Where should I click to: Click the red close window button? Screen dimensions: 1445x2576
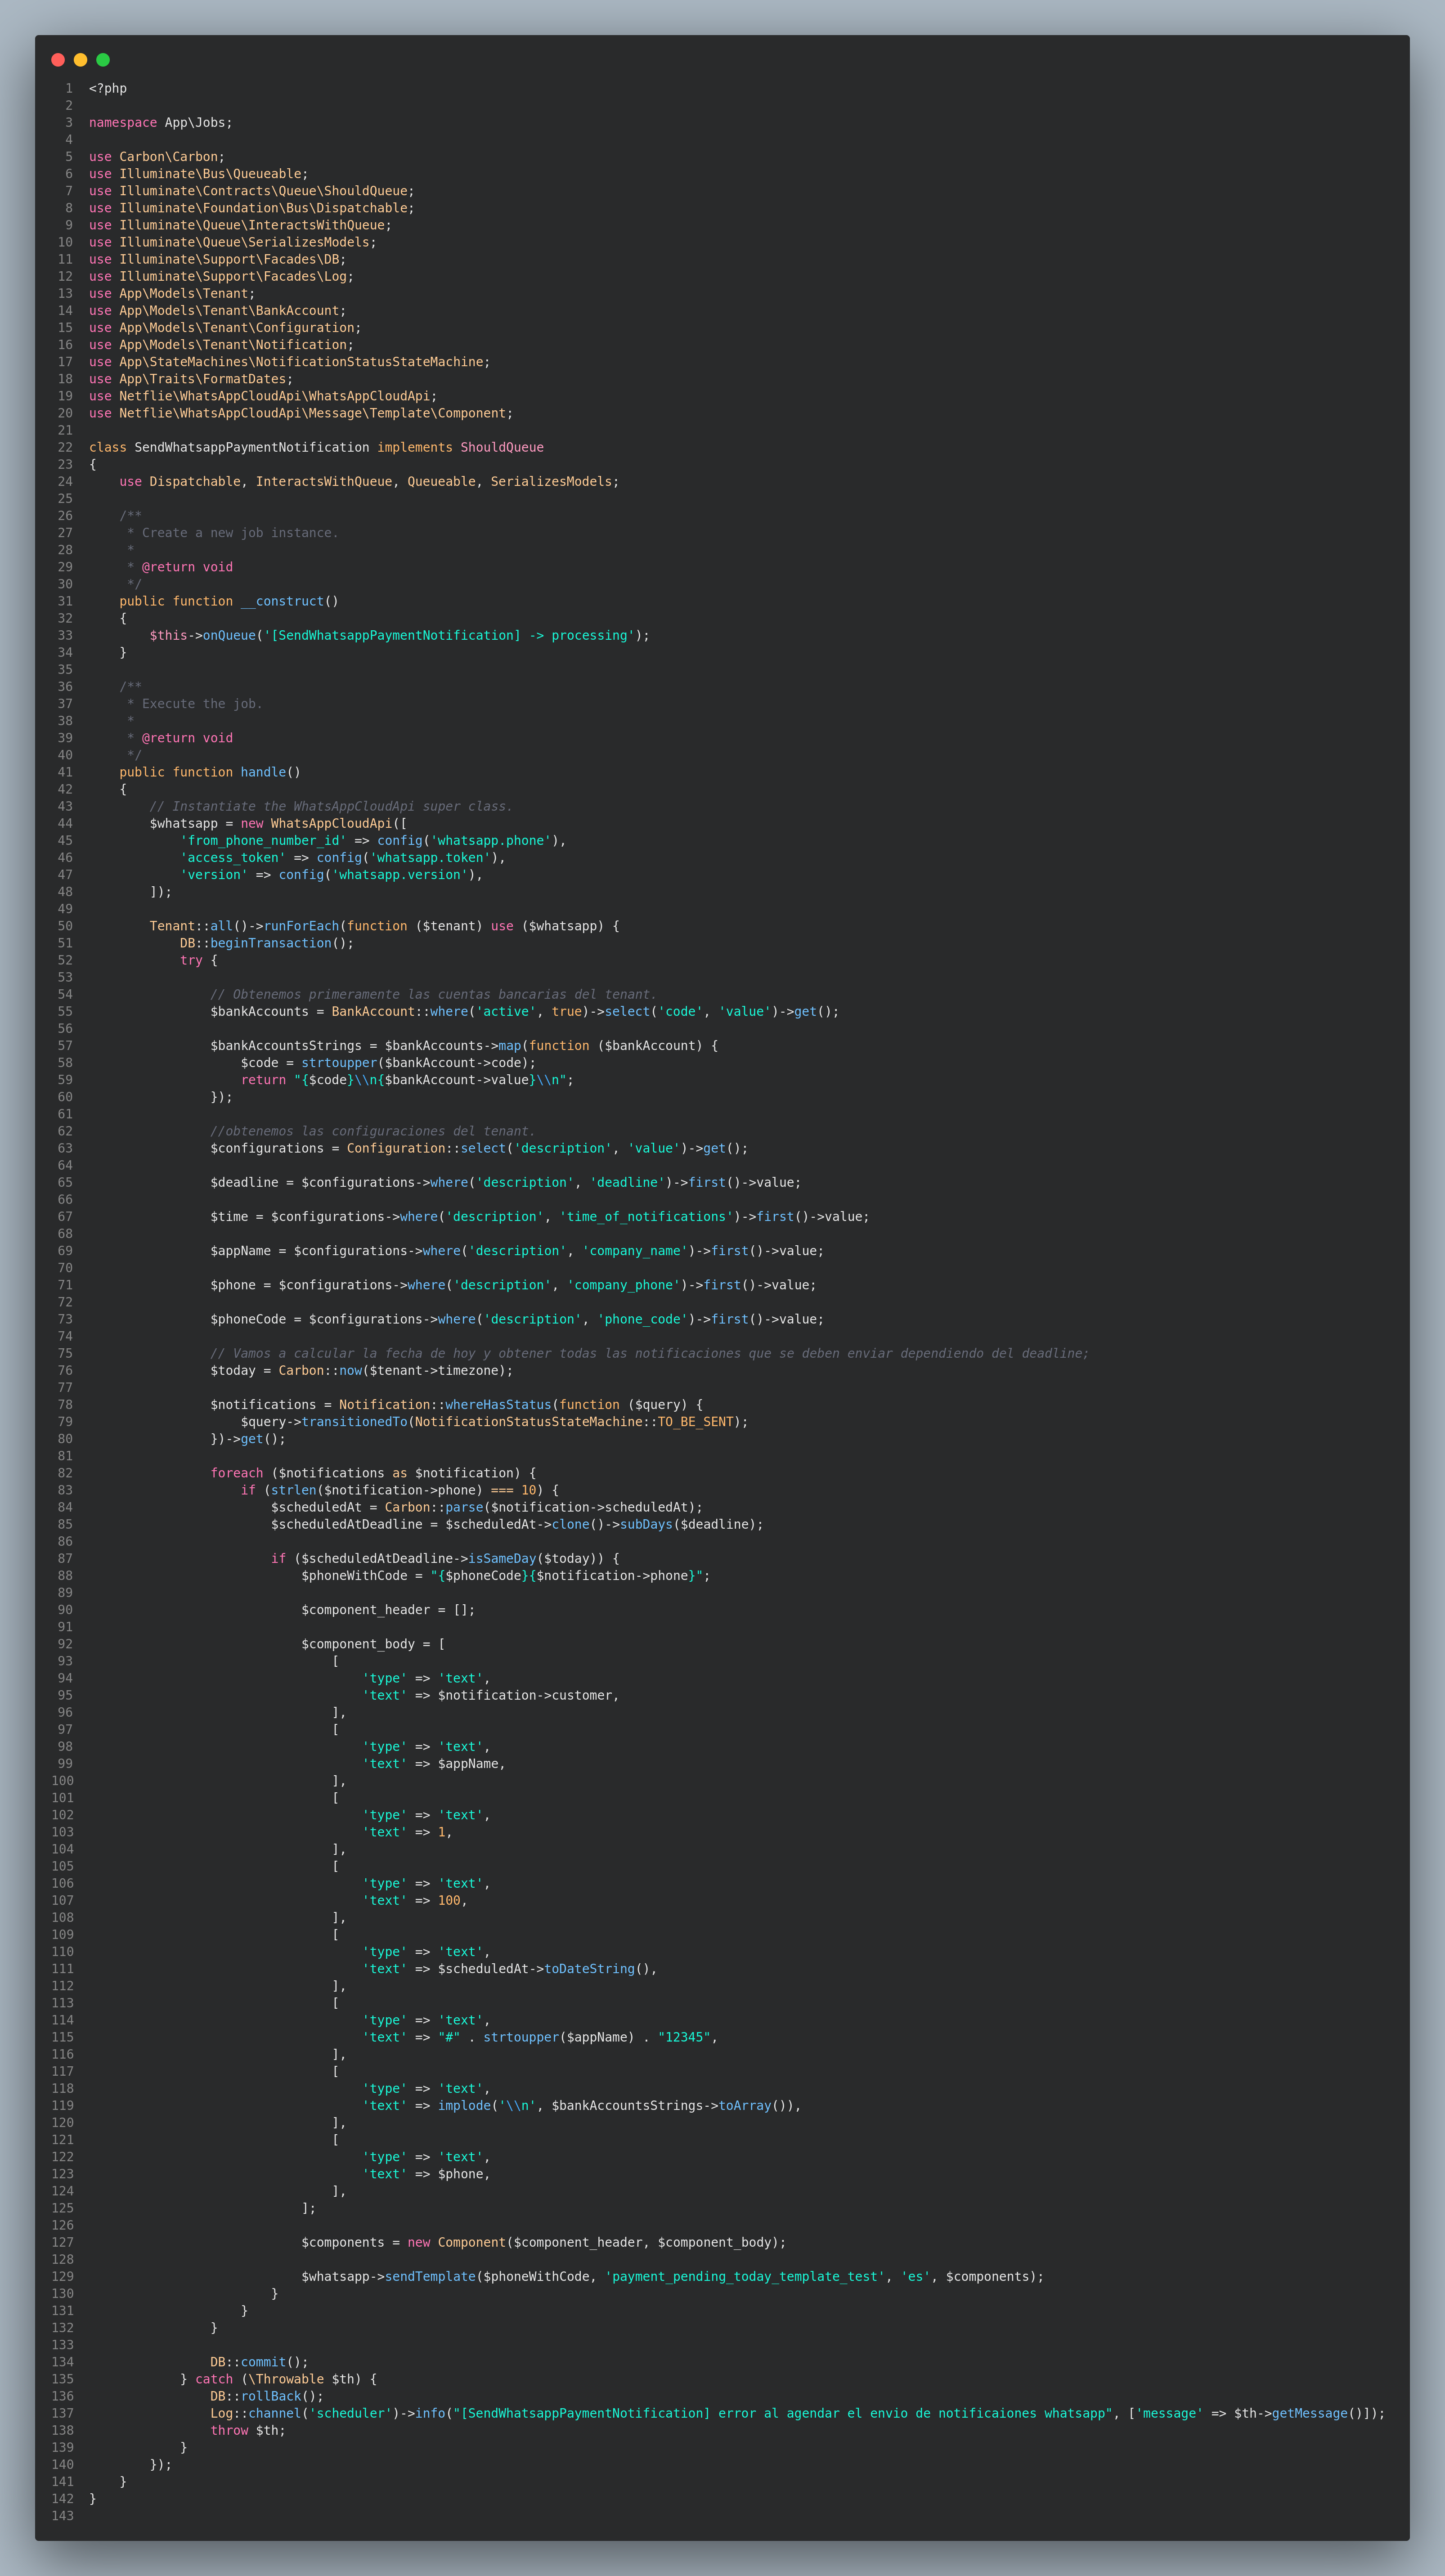tap(58, 60)
